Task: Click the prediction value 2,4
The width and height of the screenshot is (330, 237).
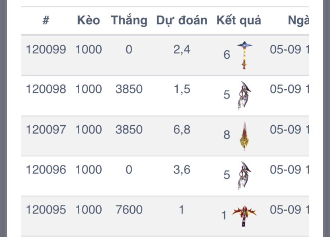Action: click(182, 49)
